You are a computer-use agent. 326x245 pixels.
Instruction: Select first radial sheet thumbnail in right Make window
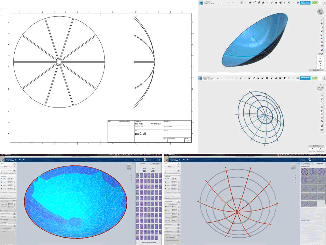click(x=305, y=172)
